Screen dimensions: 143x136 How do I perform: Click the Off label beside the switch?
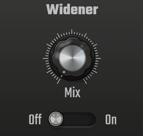pyautogui.click(x=35, y=120)
